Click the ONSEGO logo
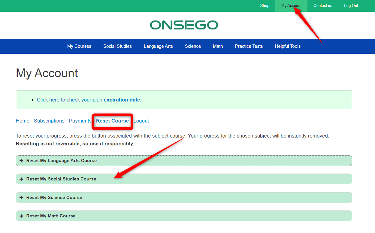Image resolution: width=375 pixels, height=233 pixels. coord(184,25)
